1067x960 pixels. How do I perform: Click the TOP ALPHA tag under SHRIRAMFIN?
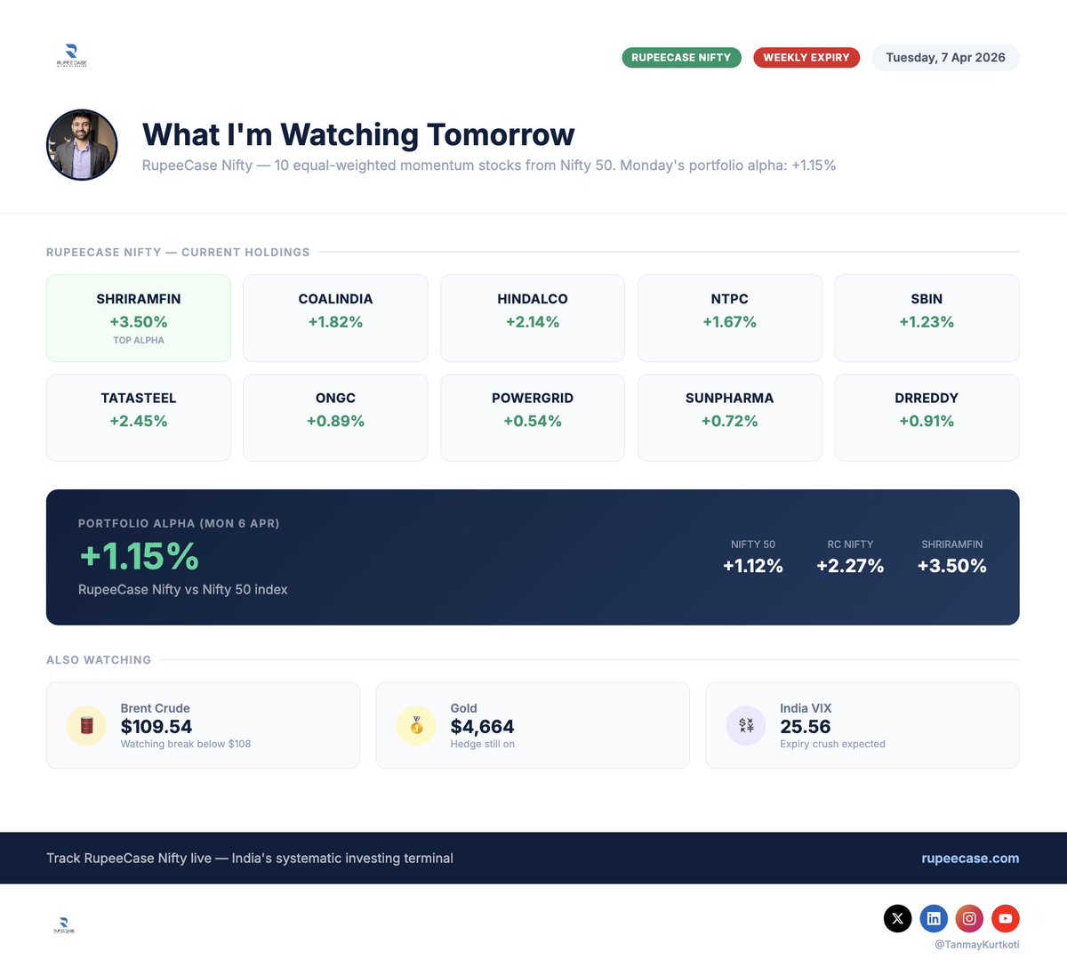coord(139,340)
